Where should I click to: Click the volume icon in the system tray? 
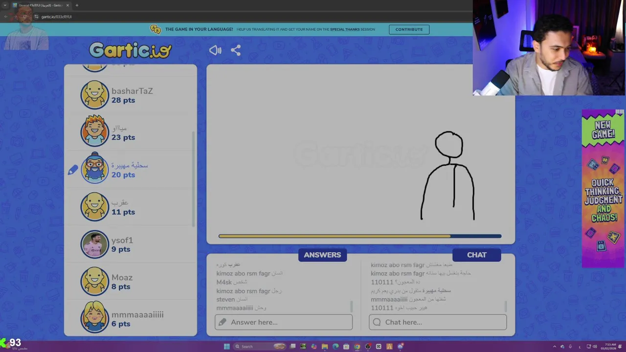[596, 347]
